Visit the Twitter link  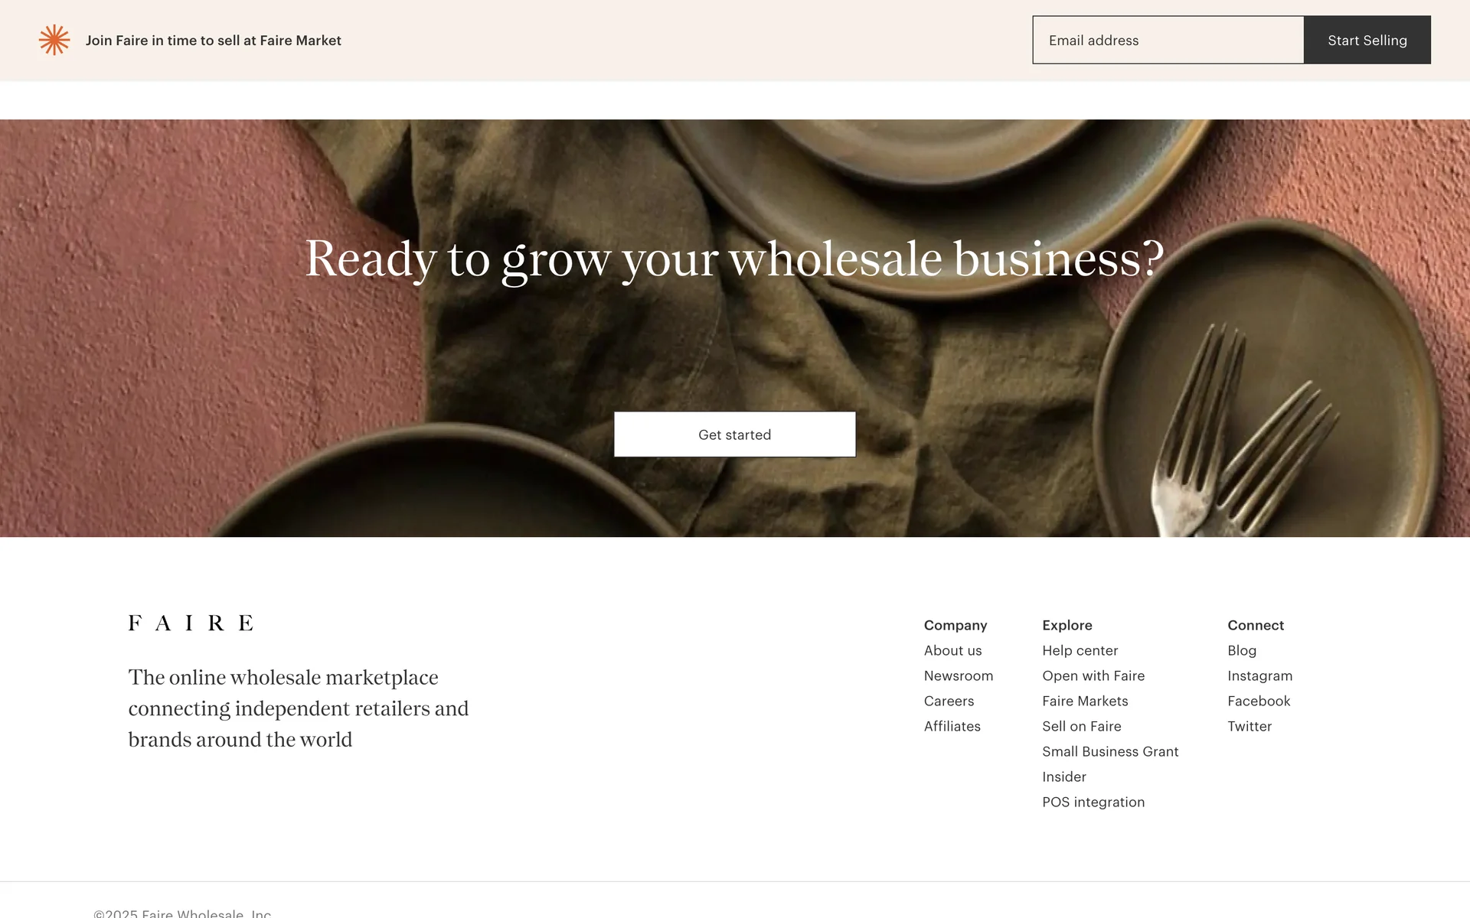coord(1249,726)
